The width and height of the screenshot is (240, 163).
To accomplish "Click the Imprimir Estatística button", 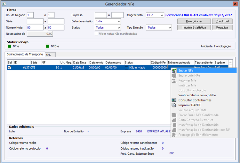I will [x=194, y=28].
